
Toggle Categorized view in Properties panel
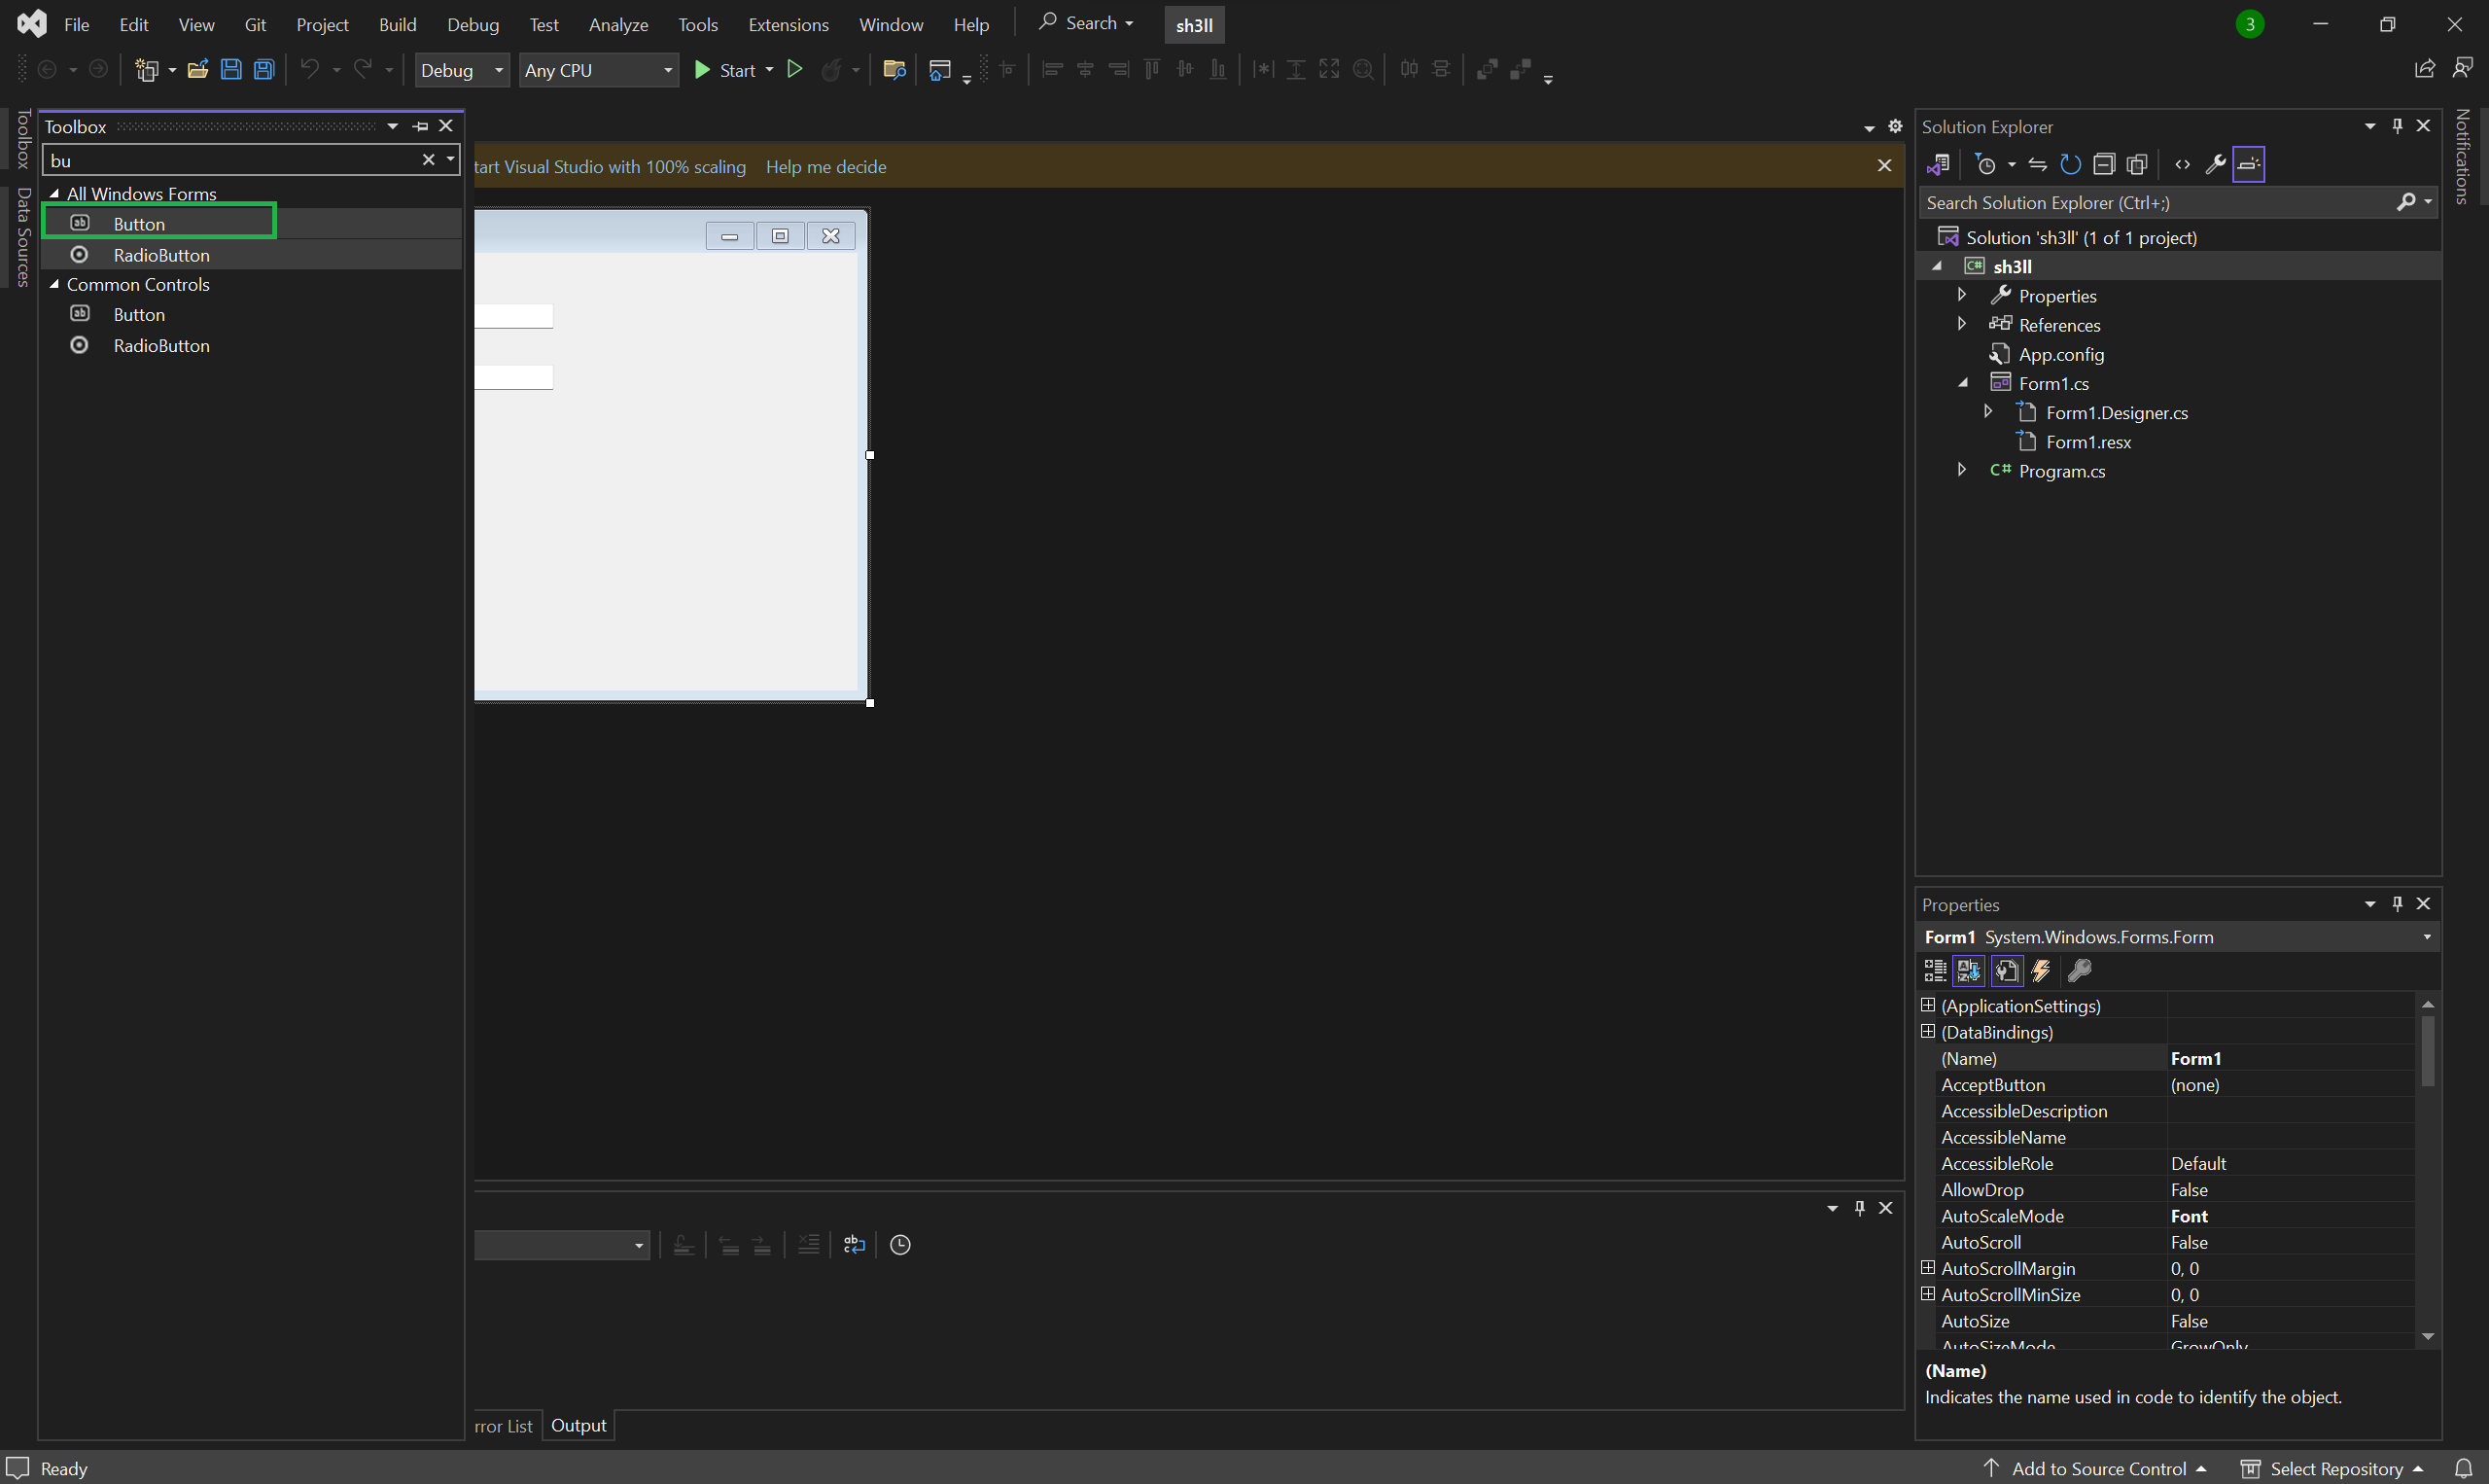(1935, 971)
